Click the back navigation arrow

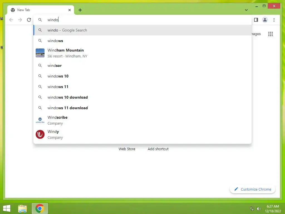[11, 20]
